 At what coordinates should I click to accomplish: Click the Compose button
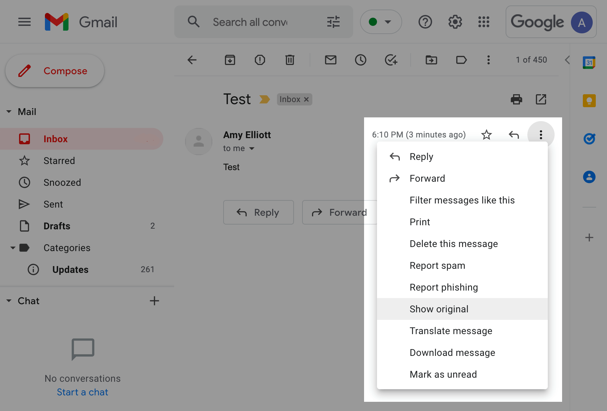click(x=55, y=71)
